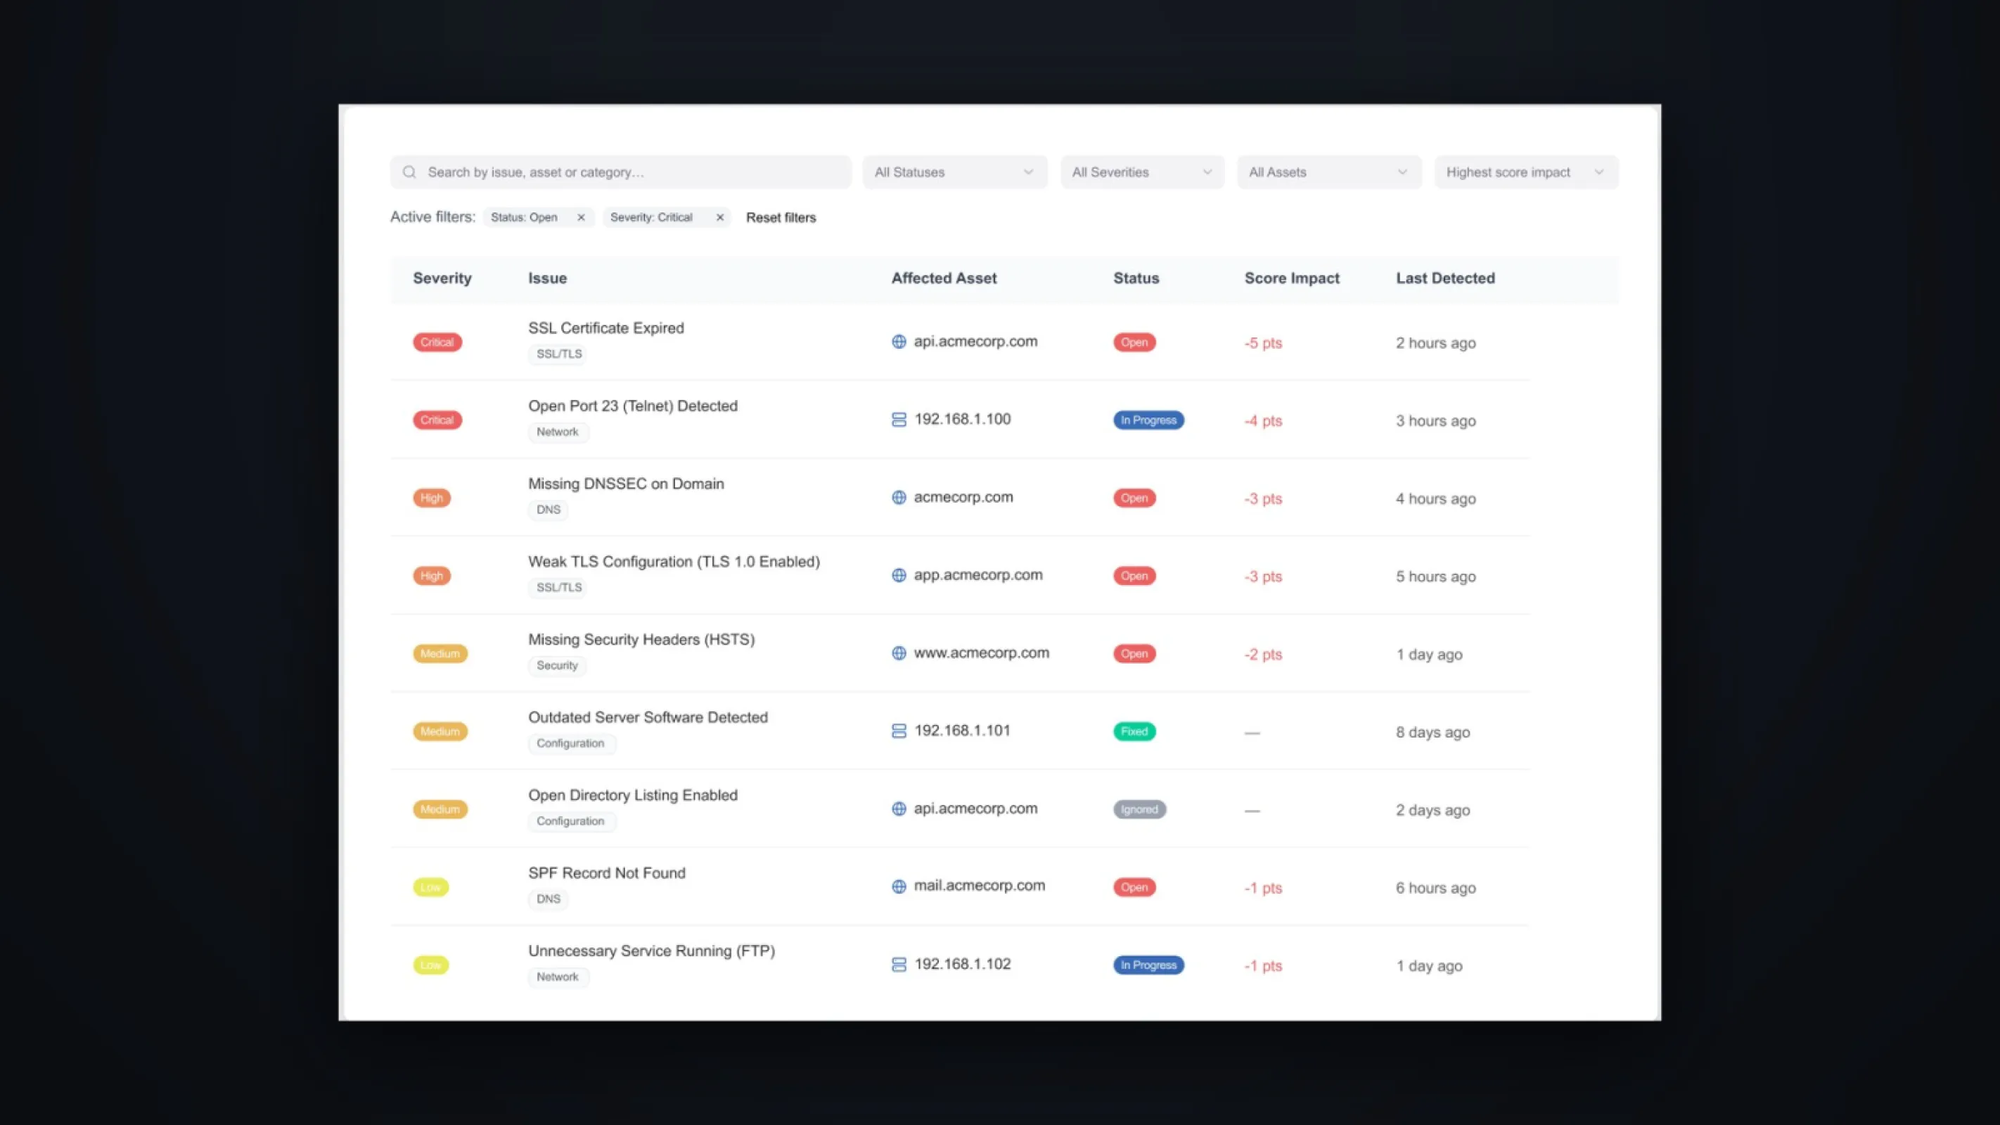
Task: Click the Security category tag
Action: click(x=557, y=665)
